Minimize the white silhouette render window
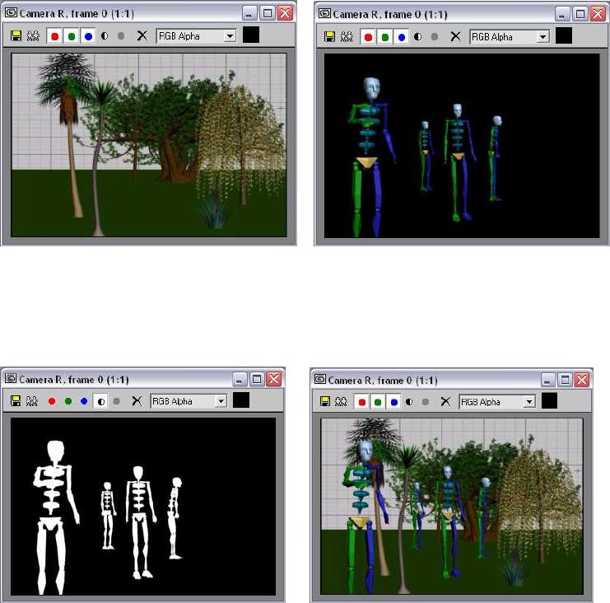This screenshot has height=603, width=610. tap(240, 380)
